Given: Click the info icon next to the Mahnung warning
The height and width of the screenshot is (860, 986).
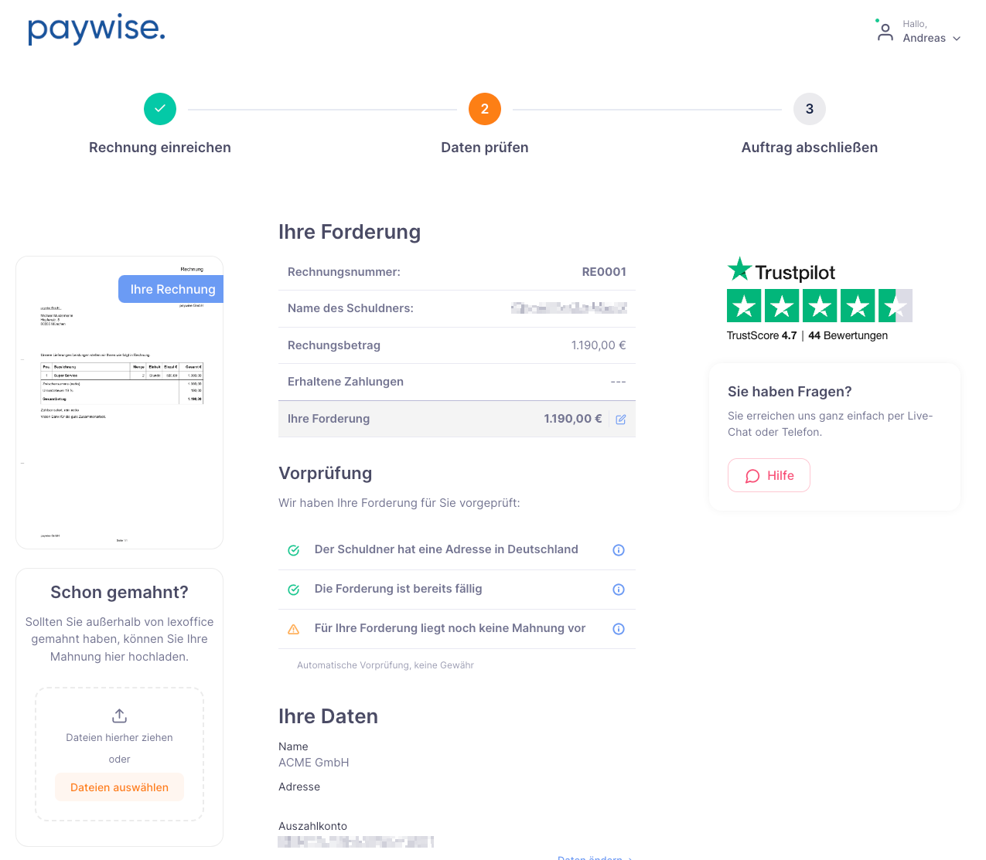Looking at the screenshot, I should pos(618,628).
